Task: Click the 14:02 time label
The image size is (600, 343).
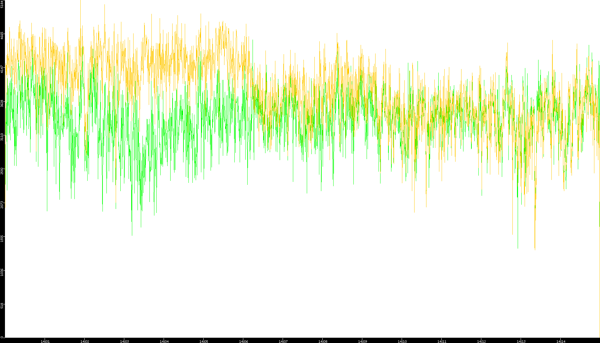Action: pyautogui.click(x=85, y=341)
